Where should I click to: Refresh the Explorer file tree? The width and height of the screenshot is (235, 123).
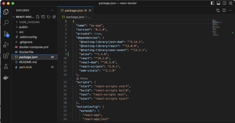pos(48,17)
